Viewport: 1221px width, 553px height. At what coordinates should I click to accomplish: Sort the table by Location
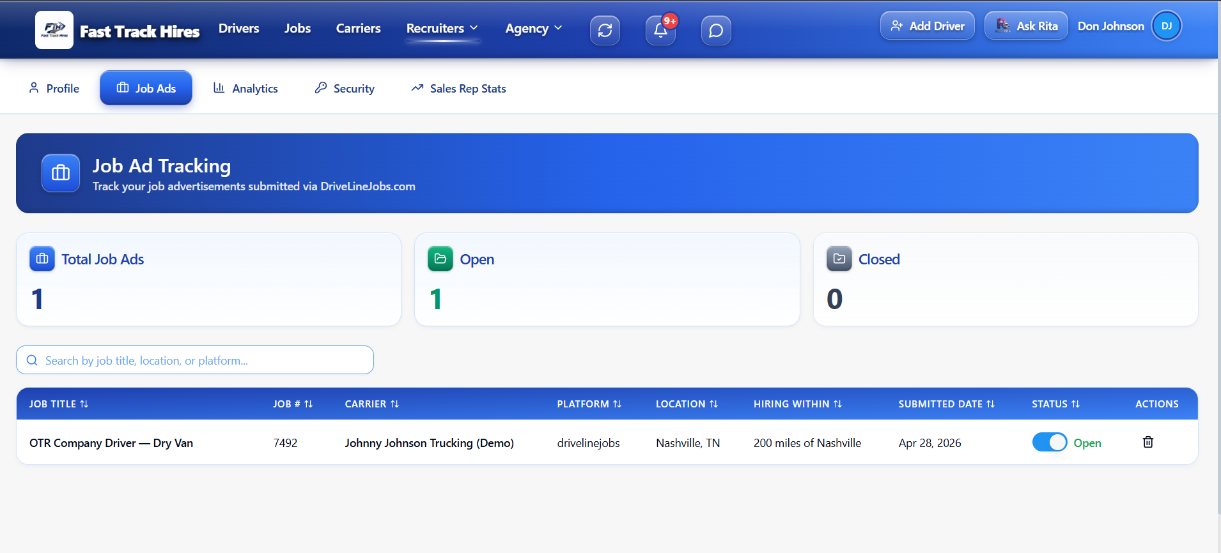(687, 404)
